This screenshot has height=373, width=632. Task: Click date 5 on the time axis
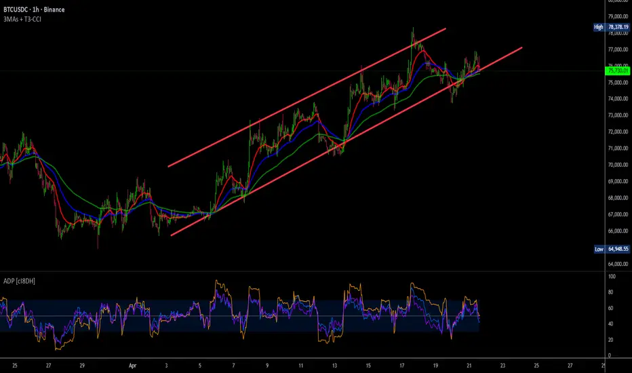coord(200,366)
